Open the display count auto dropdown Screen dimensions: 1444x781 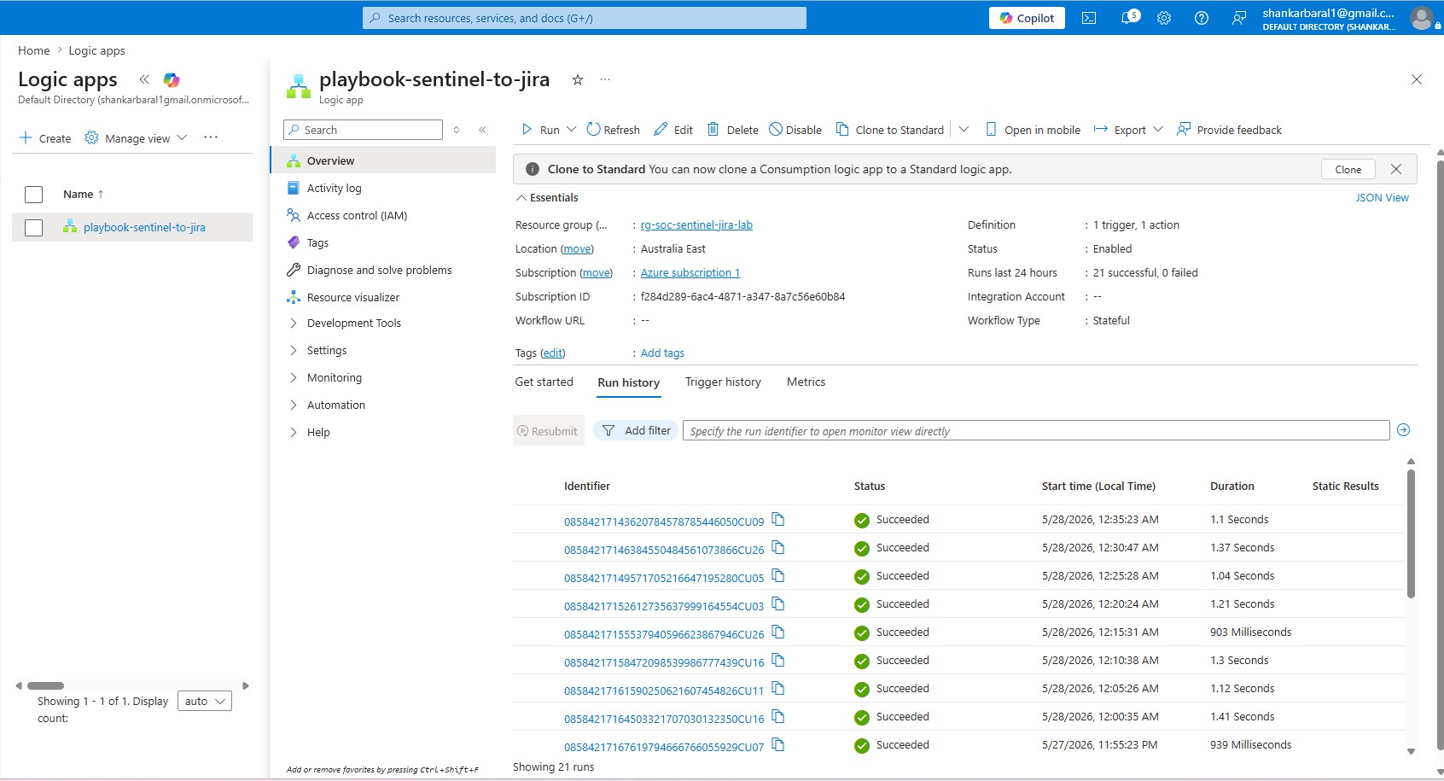[x=205, y=701]
